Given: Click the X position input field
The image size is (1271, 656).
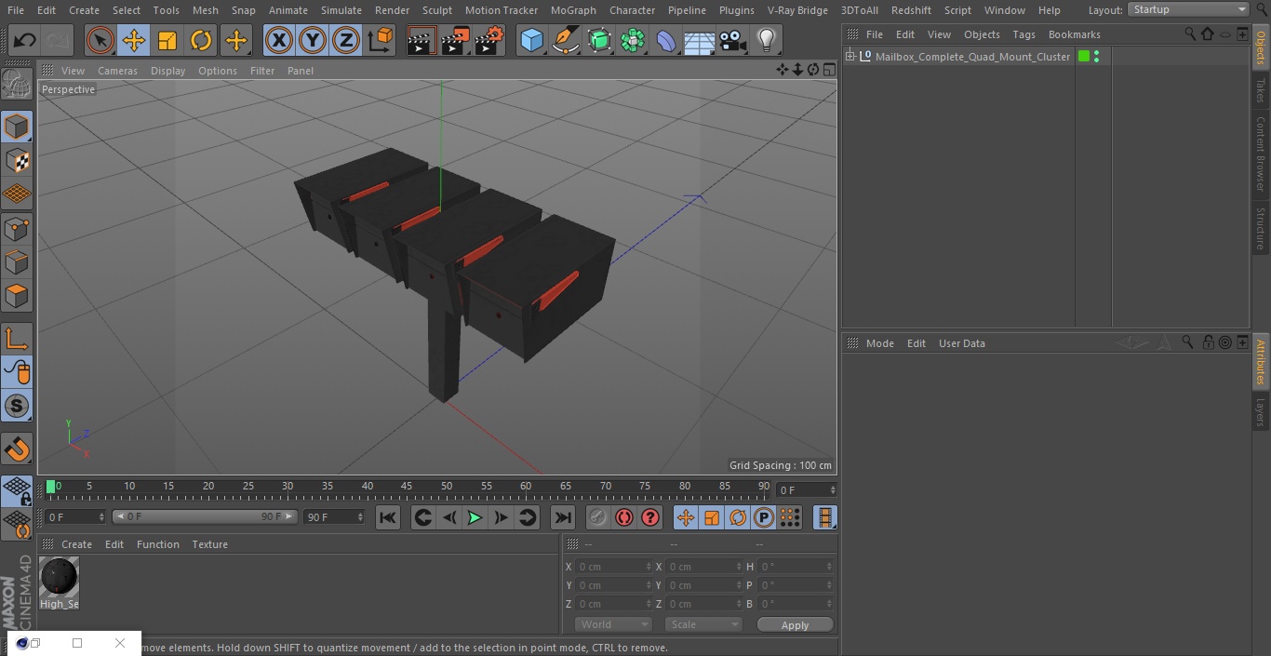Looking at the screenshot, I should click(x=613, y=567).
